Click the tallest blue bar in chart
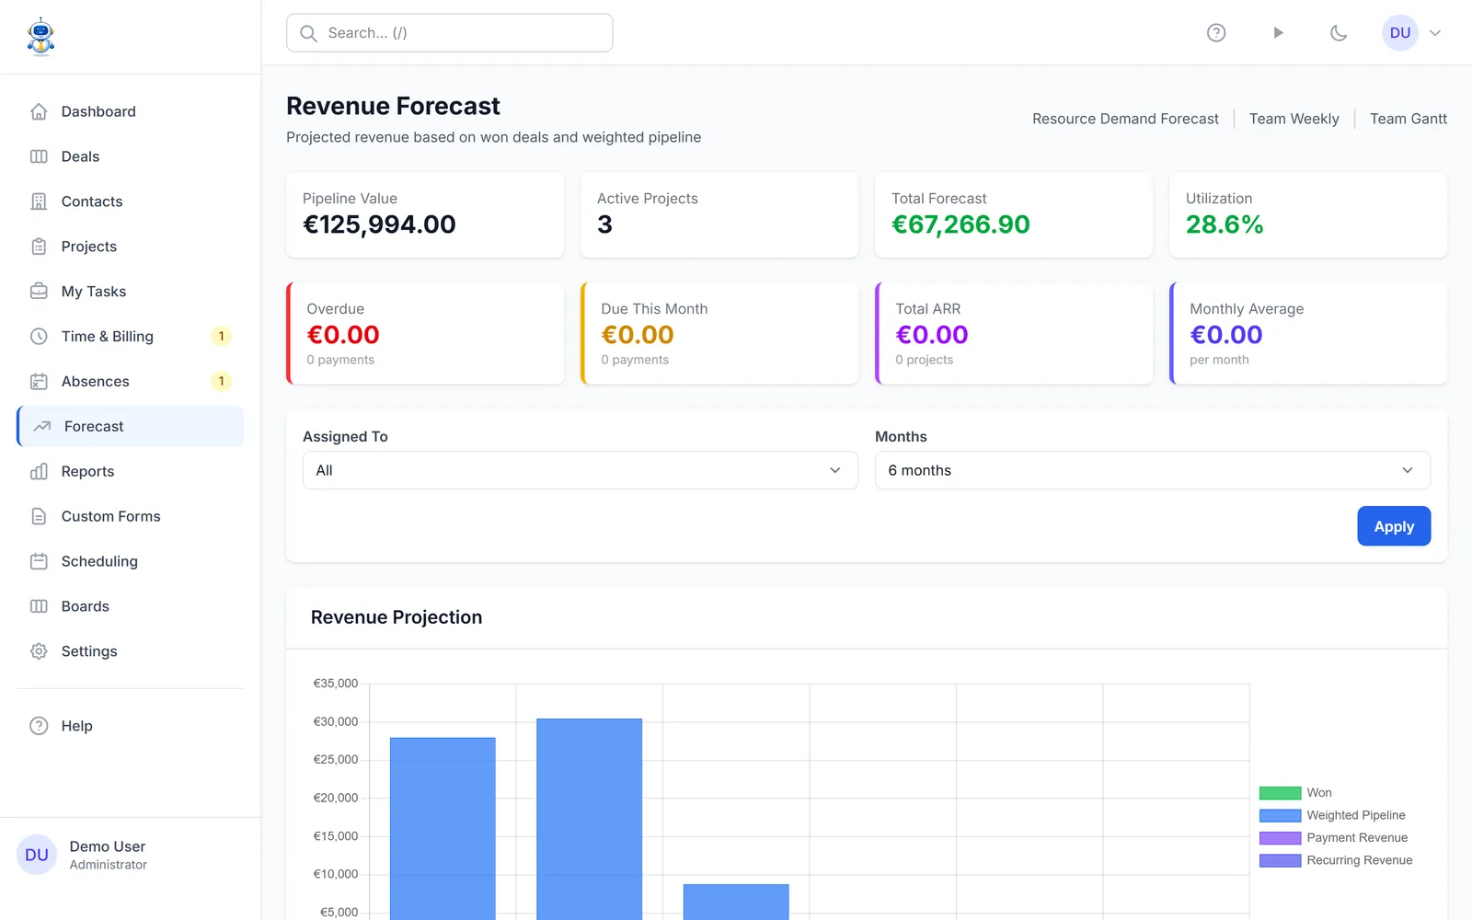 coord(589,819)
